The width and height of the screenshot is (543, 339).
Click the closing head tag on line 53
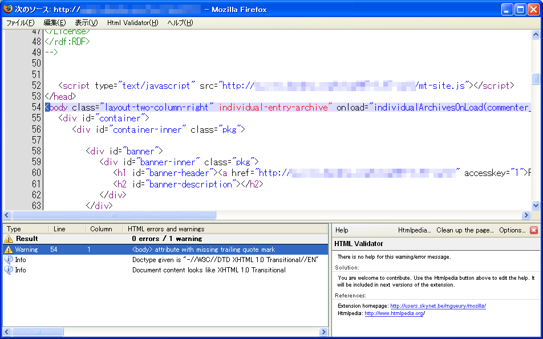click(x=60, y=96)
